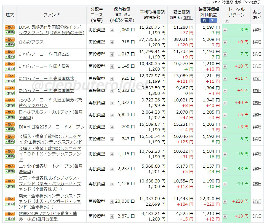Open 詳細 link for ひふみプラス row
The width and height of the screenshot is (264, 223).
[x=257, y=42]
